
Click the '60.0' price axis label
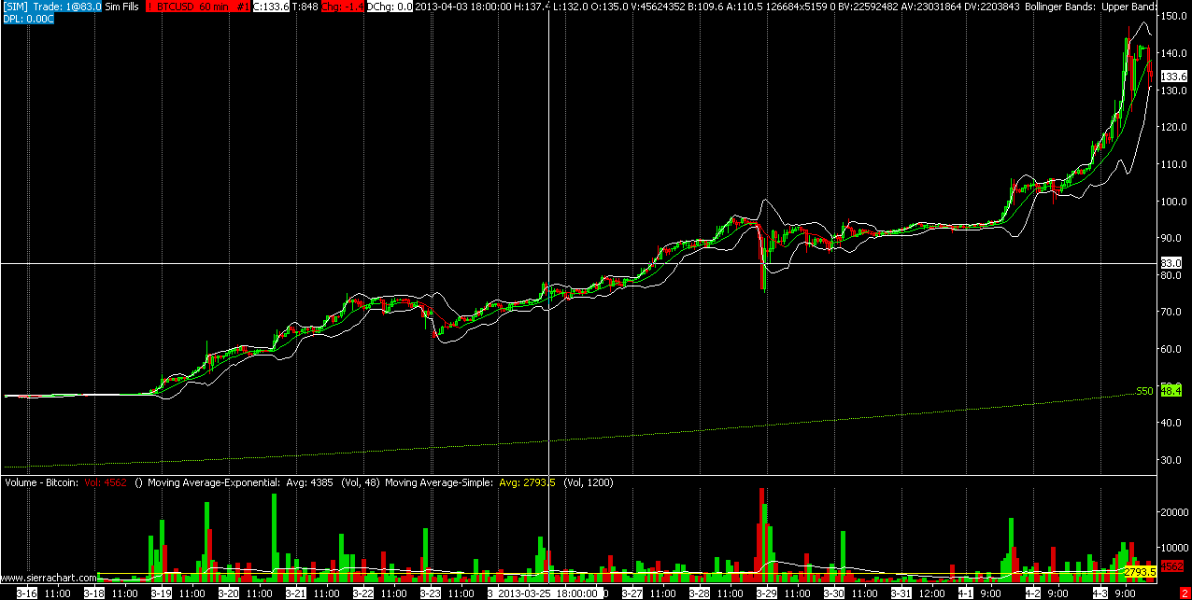[1171, 349]
